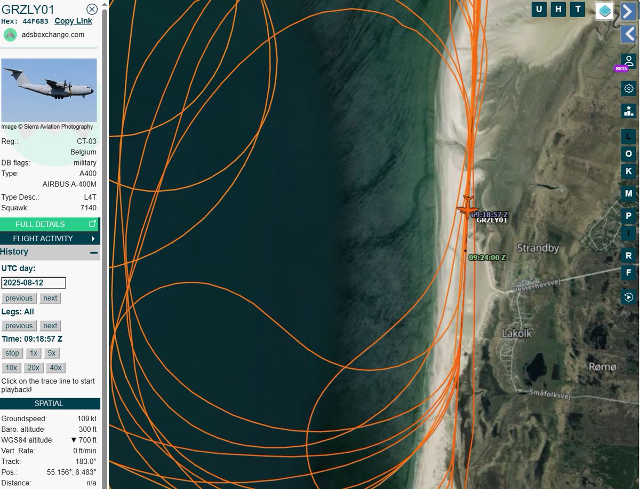Image resolution: width=640 pixels, height=489 pixels.
Task: Click the 09:24:00 Z trace timestamp
Action: (x=487, y=257)
